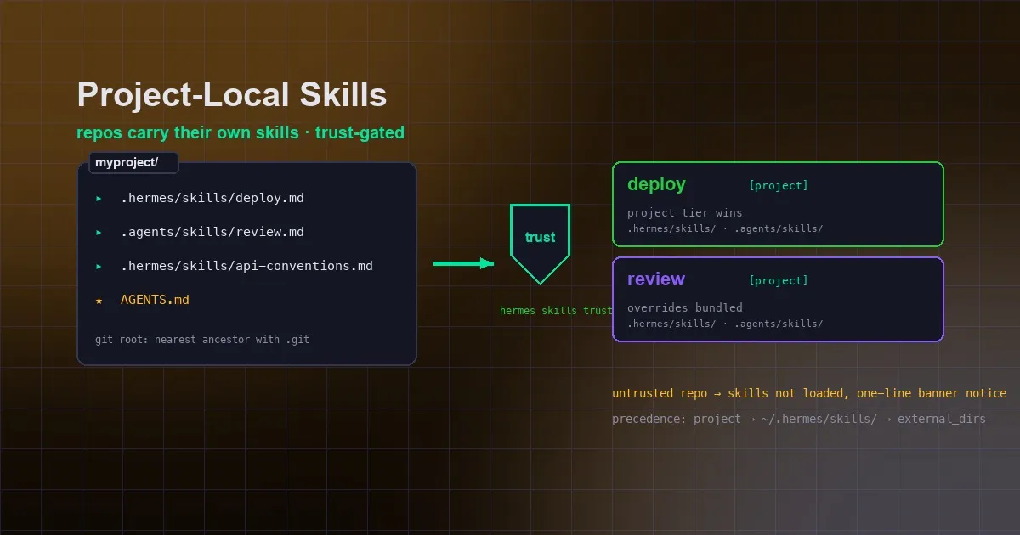The width and height of the screenshot is (1020, 535).
Task: Click 'project tier wins' text
Action: pos(685,212)
